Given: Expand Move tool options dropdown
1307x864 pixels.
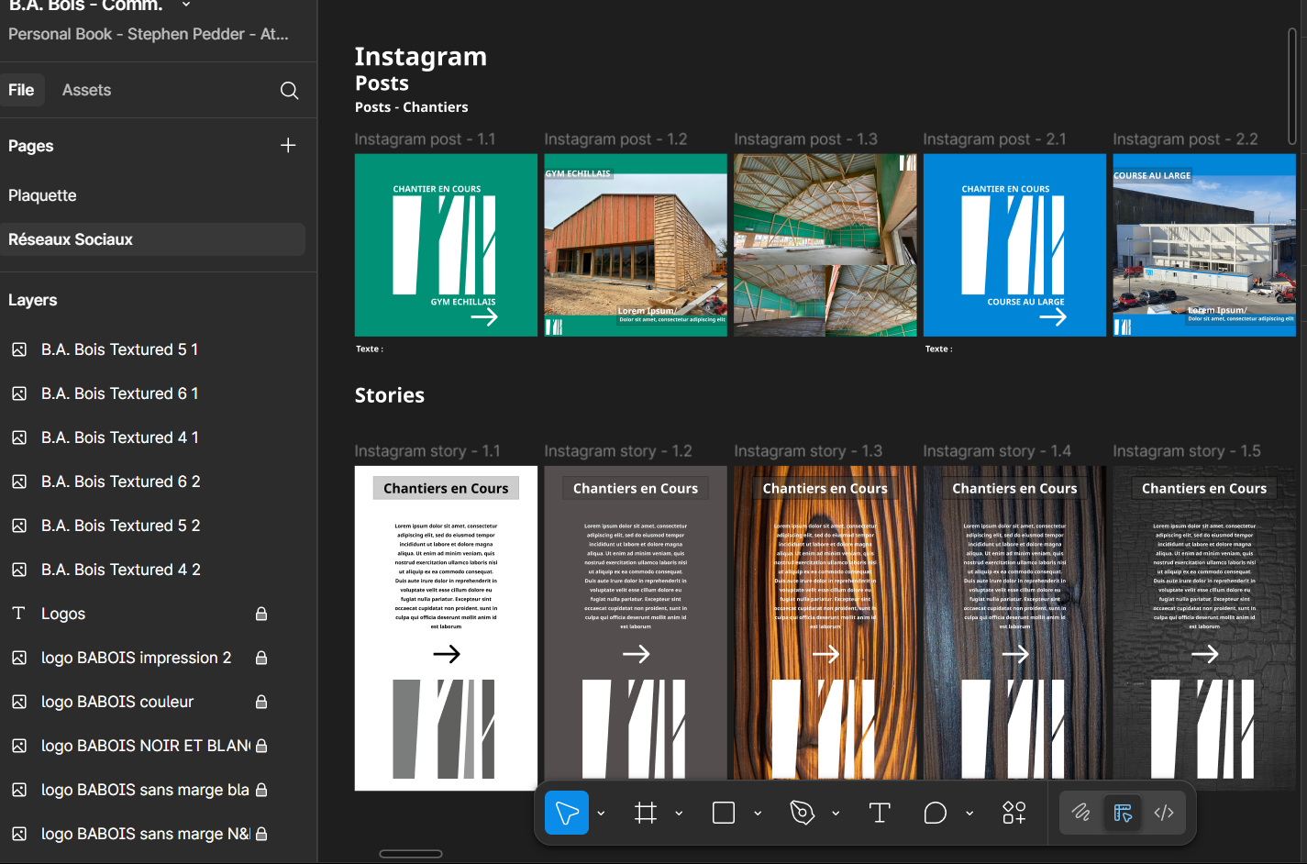Looking at the screenshot, I should click(601, 813).
